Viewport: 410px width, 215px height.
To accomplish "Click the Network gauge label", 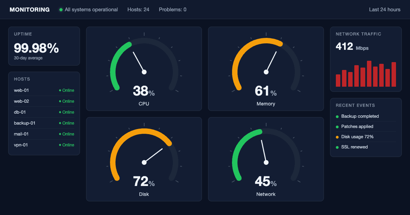I will tap(266, 194).
